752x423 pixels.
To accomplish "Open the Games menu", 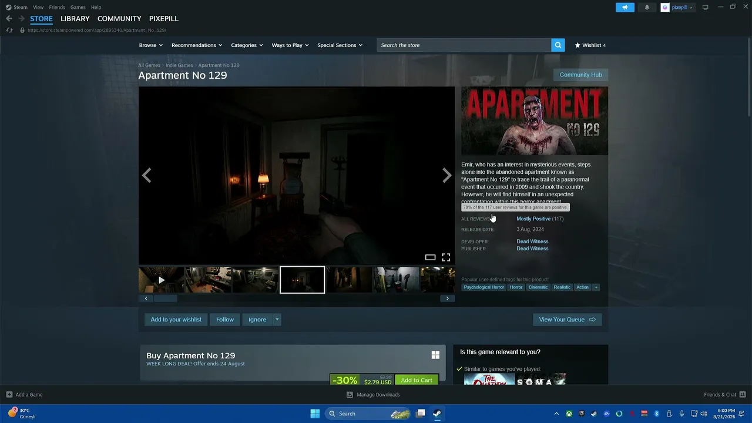I will (x=78, y=7).
